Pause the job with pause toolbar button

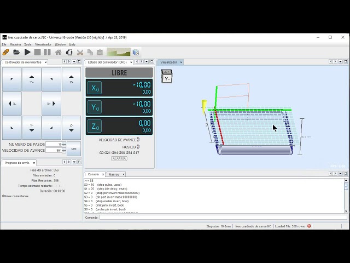[x=47, y=53]
